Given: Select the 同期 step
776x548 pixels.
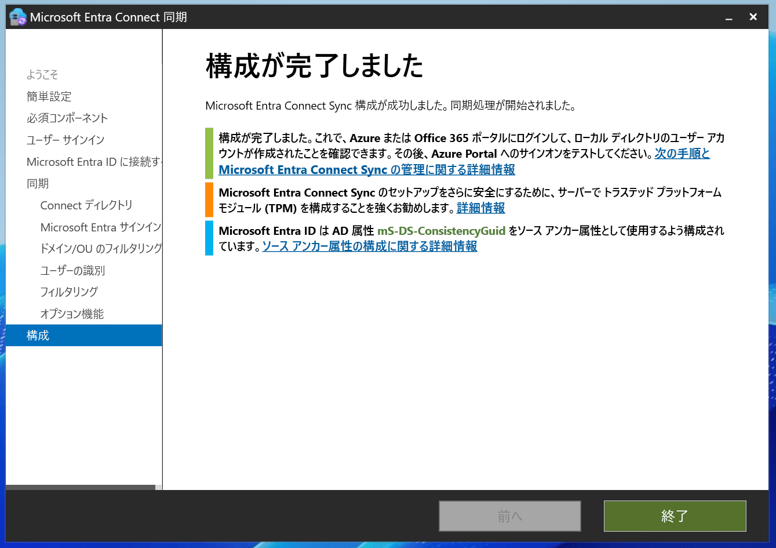Looking at the screenshot, I should point(38,183).
